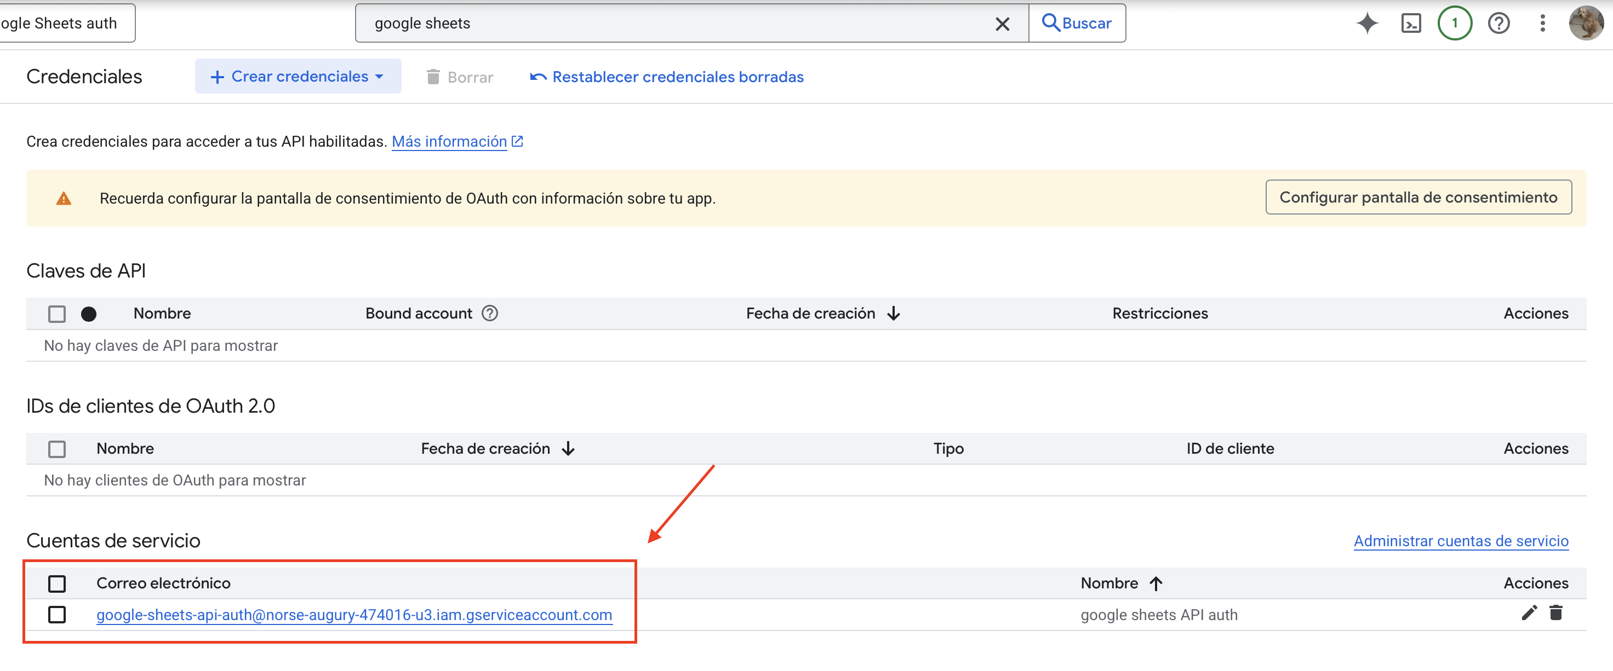
Task: Clear the search field with X icon
Action: click(1002, 24)
